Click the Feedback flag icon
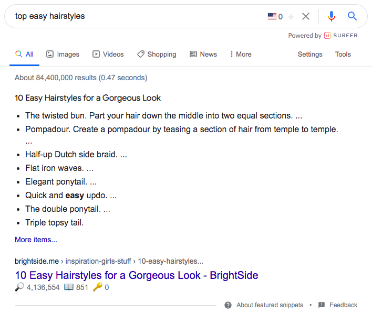 click(x=322, y=305)
